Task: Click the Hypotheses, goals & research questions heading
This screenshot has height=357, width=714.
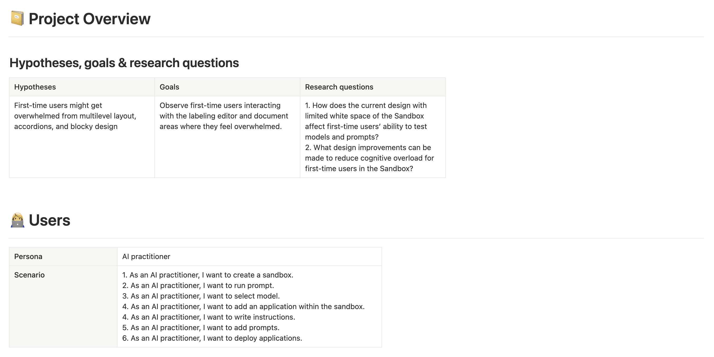Action: pos(124,63)
